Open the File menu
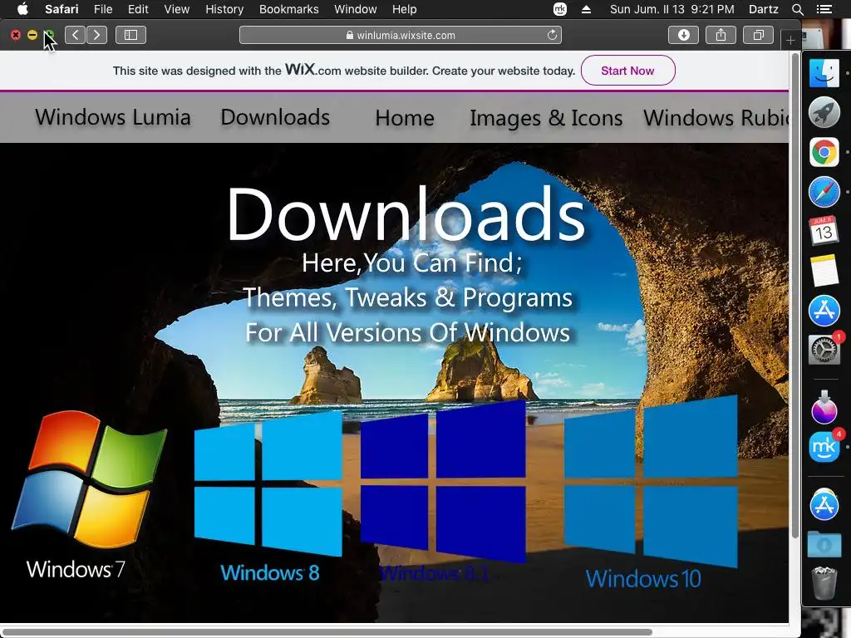Screen dimensions: 851x638 [102, 9]
